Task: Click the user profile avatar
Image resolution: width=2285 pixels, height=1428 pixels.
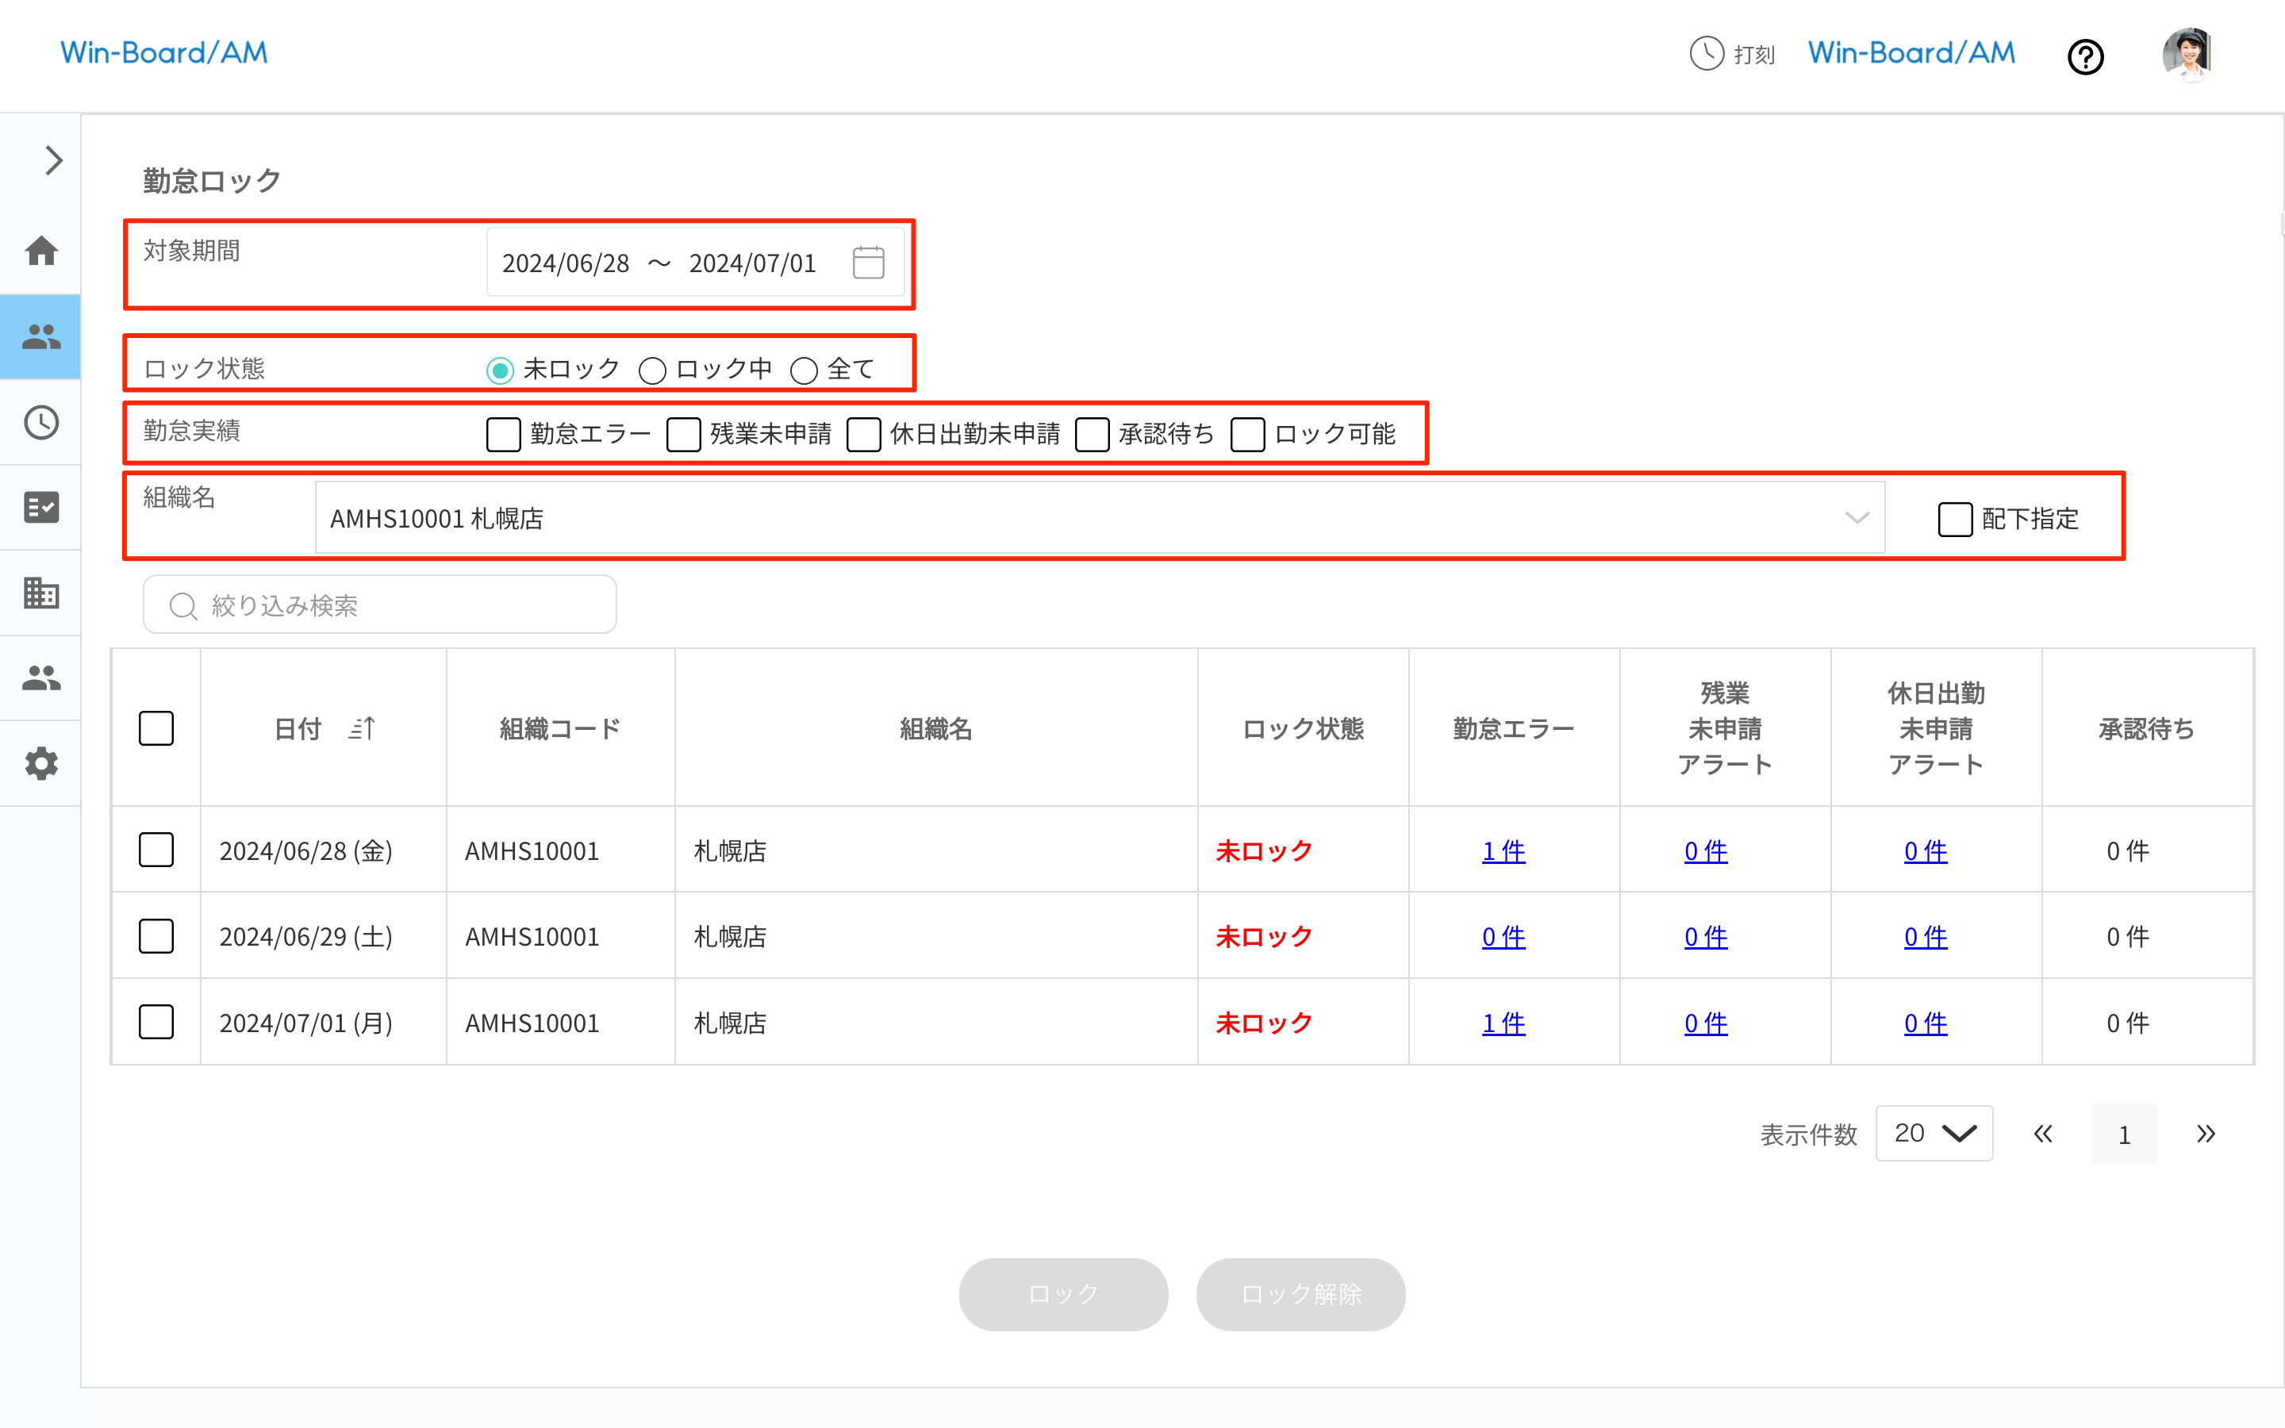Action: [2187, 55]
